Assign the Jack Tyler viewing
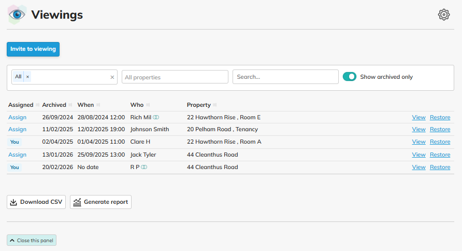462x251 pixels. pyautogui.click(x=17, y=155)
